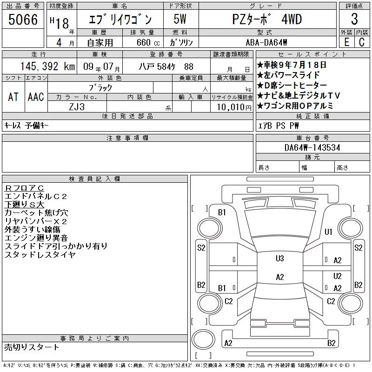Select the 注意事項欄 header
372x372 pixels.
pos(127,138)
